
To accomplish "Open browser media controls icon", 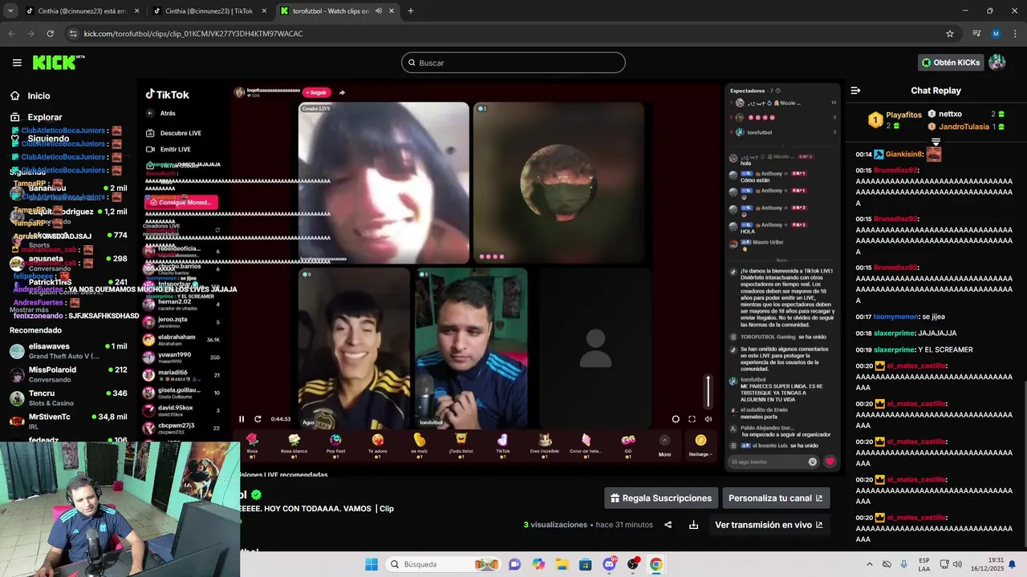I will point(976,34).
